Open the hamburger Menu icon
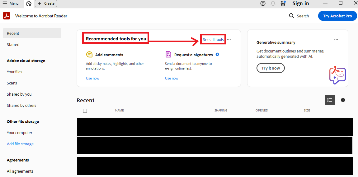This screenshot has height=177, width=358. (x=5, y=3)
